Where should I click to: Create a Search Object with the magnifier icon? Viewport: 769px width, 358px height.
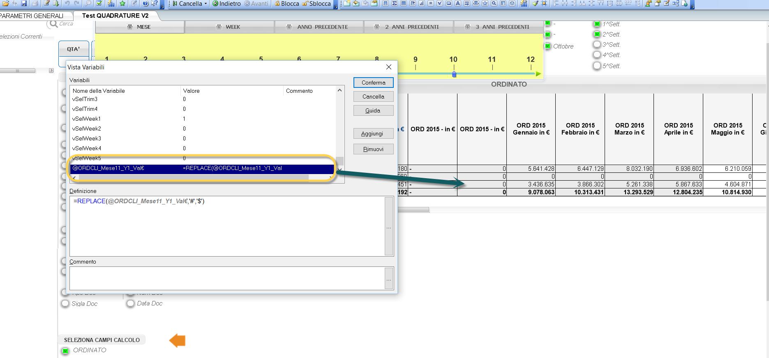[494, 3]
